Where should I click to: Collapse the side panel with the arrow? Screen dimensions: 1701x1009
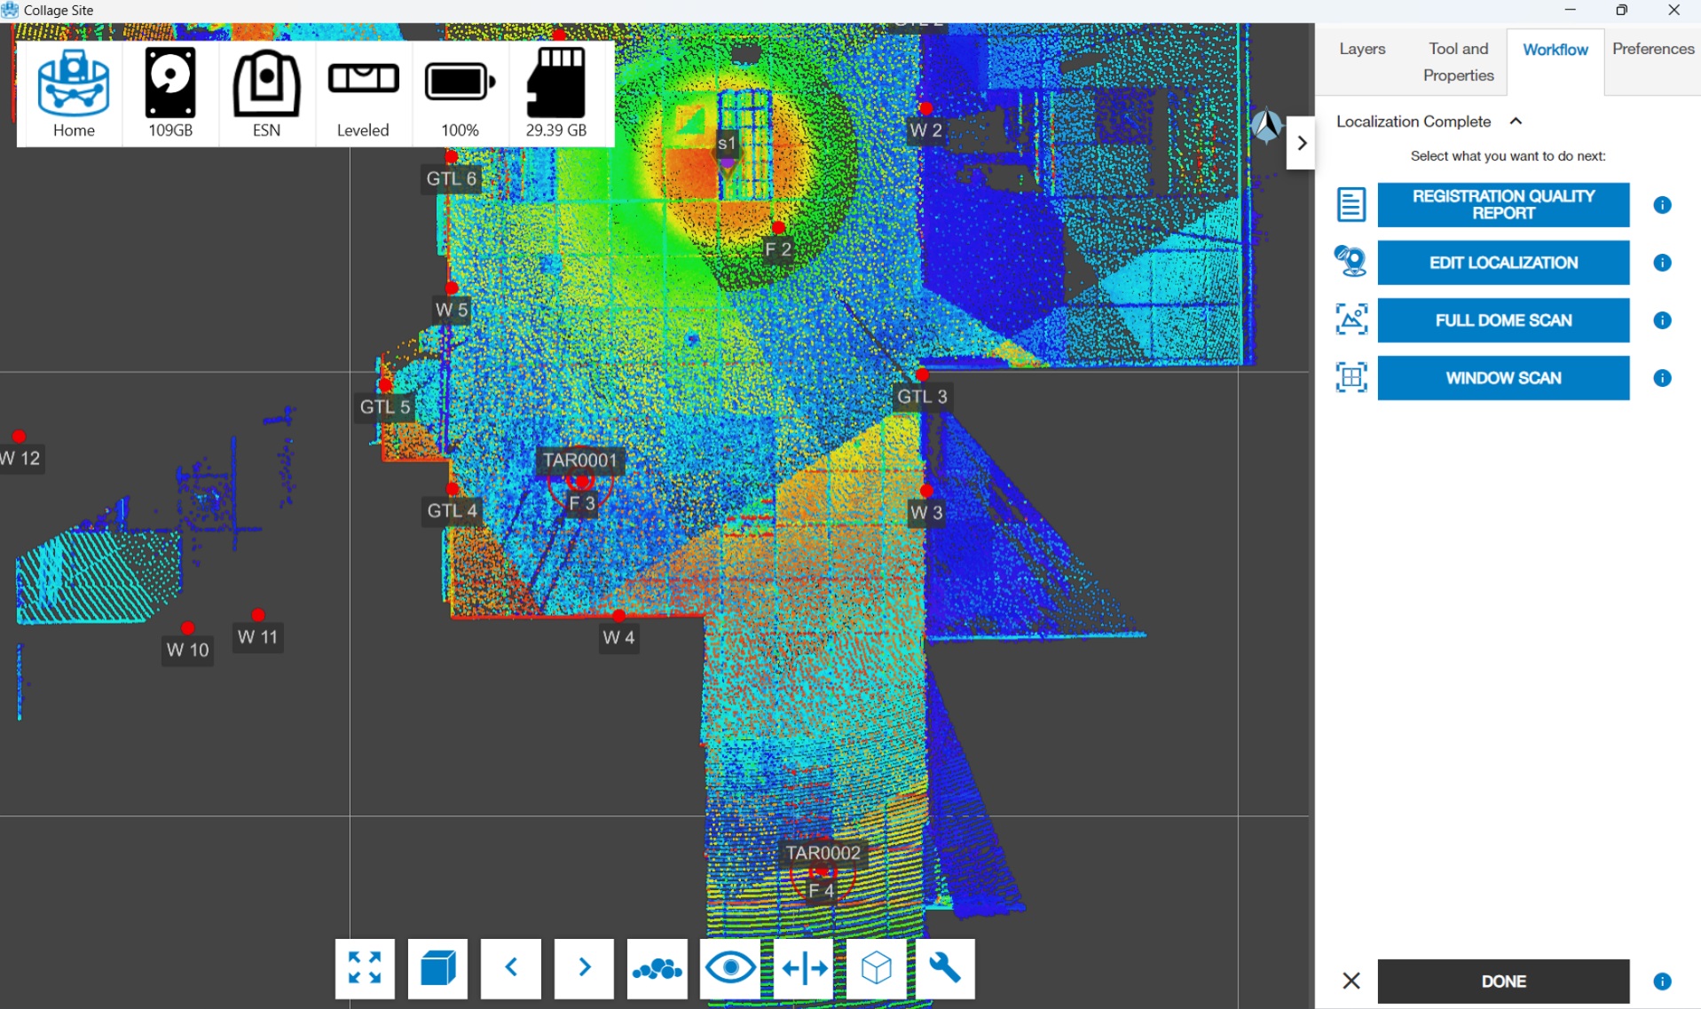click(1301, 143)
